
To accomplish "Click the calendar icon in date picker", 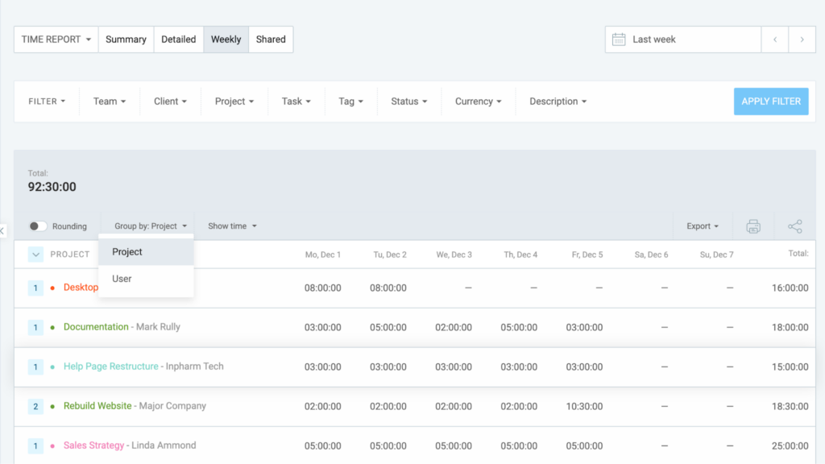I will coord(619,39).
